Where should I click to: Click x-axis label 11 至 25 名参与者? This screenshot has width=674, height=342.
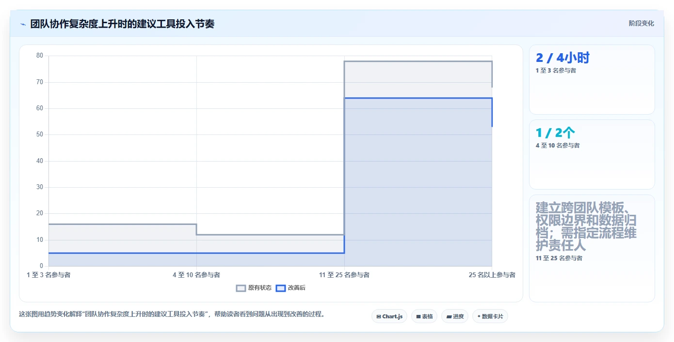344,275
